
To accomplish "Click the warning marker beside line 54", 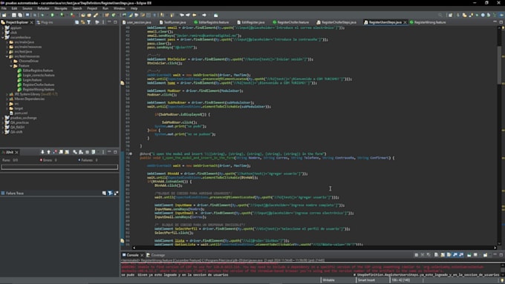I will pos(123,83).
